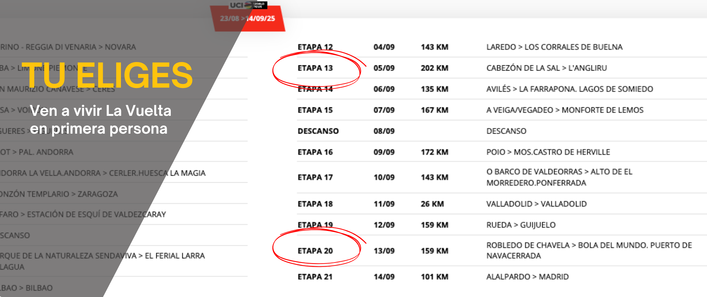Click route 'A VEIGA/VEGADEO > MONFORTE DE LEMOS'
707x297 pixels.
click(x=565, y=110)
